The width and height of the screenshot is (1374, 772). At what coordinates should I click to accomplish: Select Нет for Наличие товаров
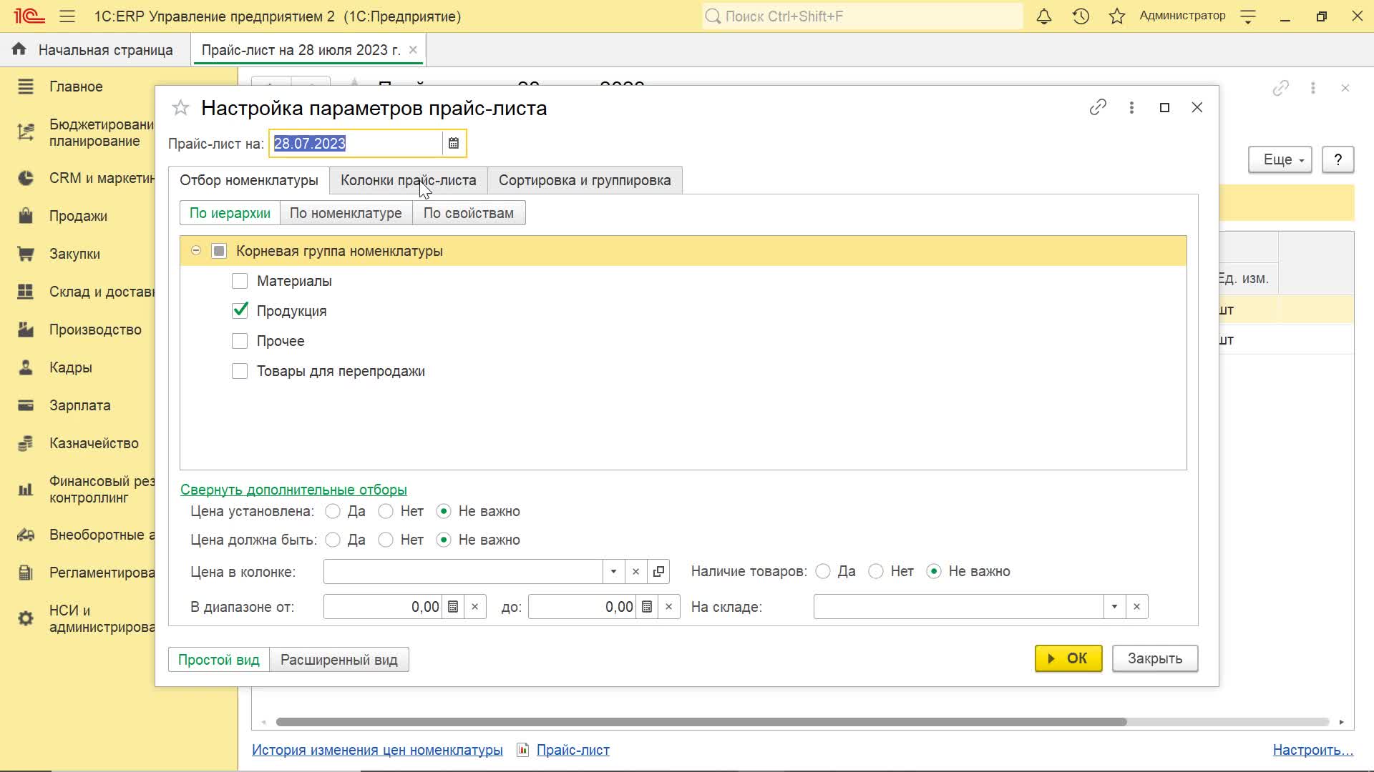(x=876, y=571)
